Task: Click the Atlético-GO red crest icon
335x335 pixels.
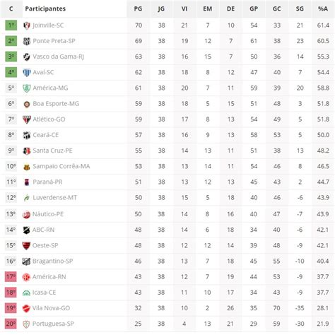Action: pos(27,119)
